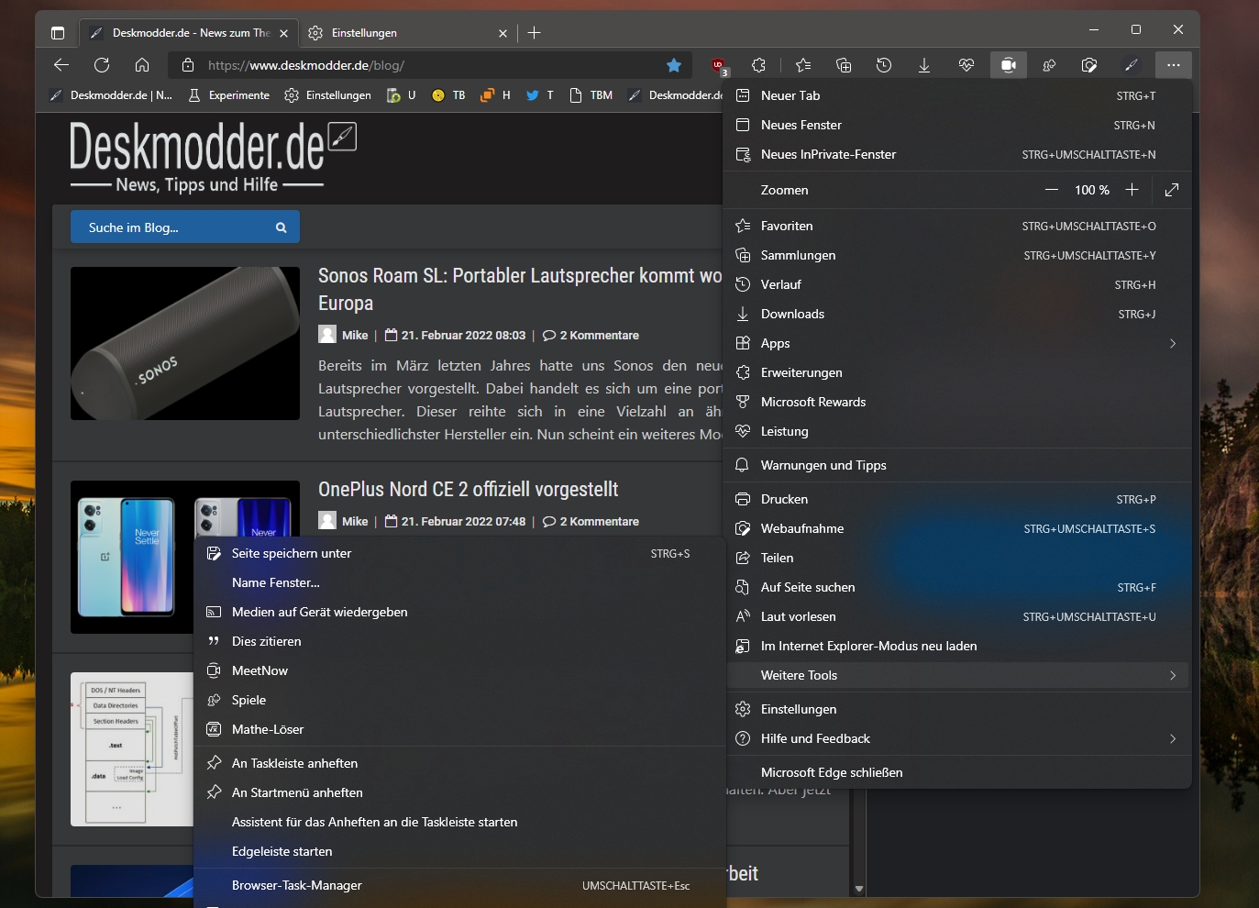The height and width of the screenshot is (908, 1259).
Task: Open Erweiterungen menu entry
Action: [x=957, y=372]
